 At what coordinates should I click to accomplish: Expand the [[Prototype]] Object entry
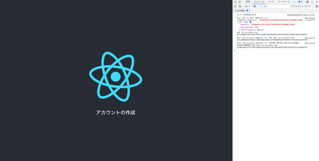(x=240, y=30)
